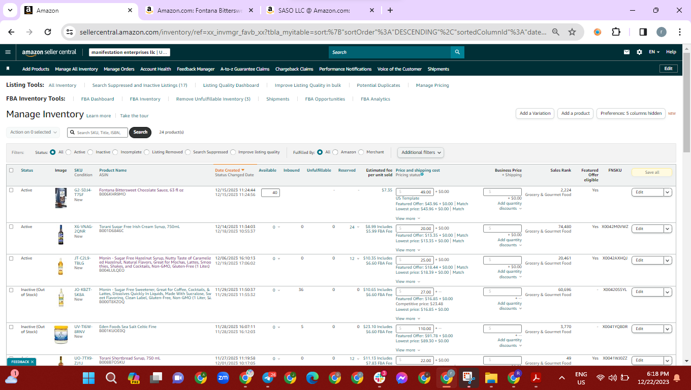The height and width of the screenshot is (390, 691).
Task: Open the messages mail icon
Action: (x=627, y=52)
